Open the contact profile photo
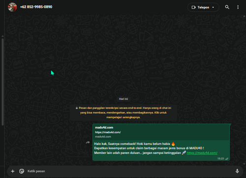 (x=12, y=7)
